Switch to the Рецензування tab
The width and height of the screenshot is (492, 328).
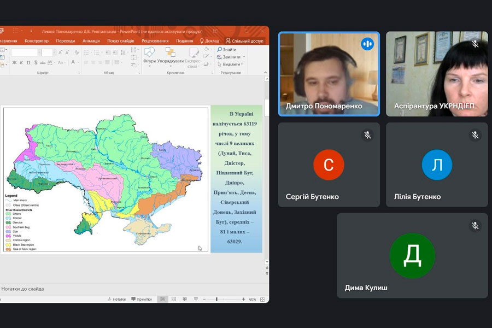tap(155, 41)
